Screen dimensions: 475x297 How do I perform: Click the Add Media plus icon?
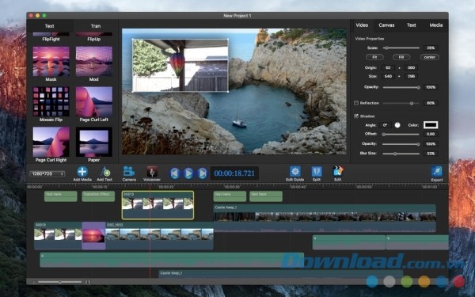click(82, 172)
